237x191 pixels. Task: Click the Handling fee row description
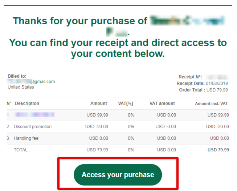click(x=26, y=138)
